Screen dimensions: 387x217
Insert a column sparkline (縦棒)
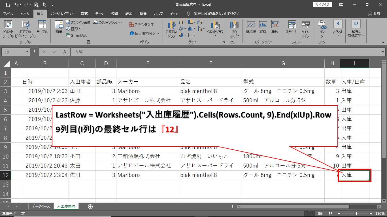263,27
